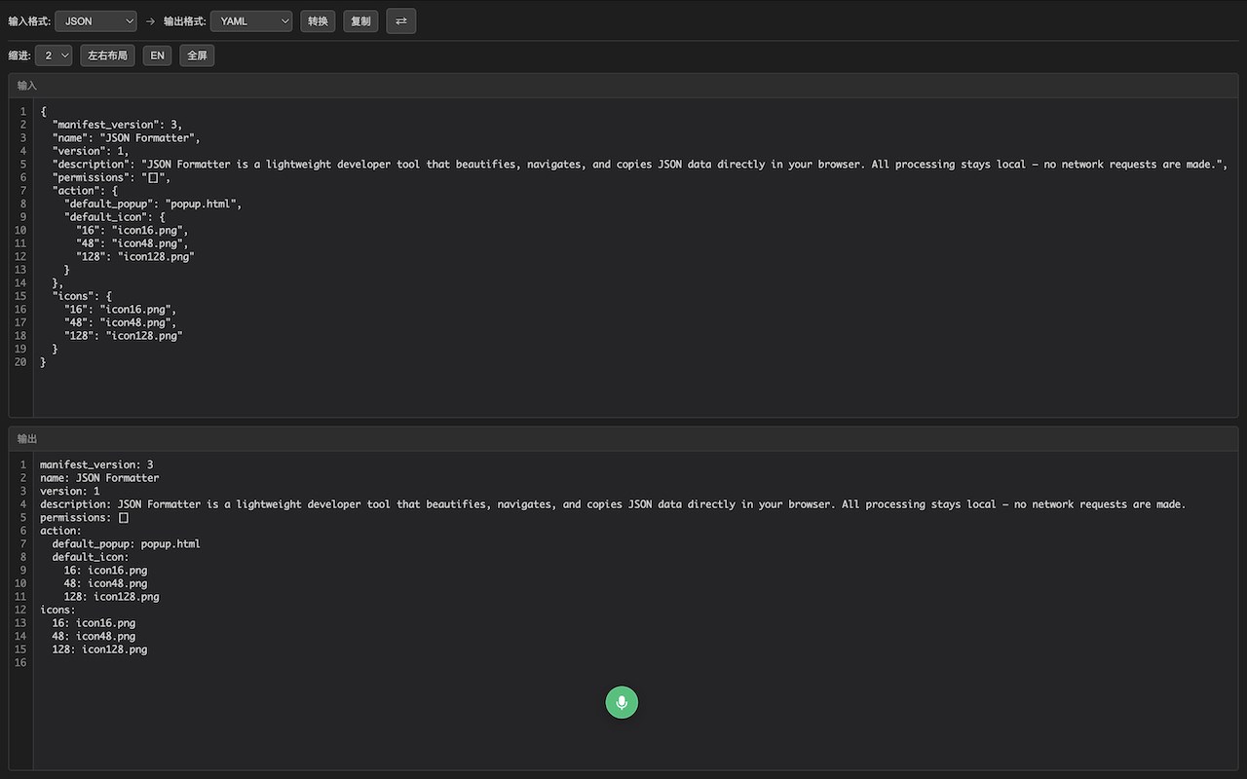Click output line number 16
1247x779 pixels.
(x=20, y=662)
